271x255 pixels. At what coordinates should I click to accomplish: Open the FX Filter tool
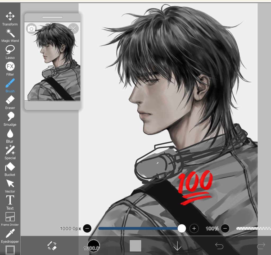(10, 67)
